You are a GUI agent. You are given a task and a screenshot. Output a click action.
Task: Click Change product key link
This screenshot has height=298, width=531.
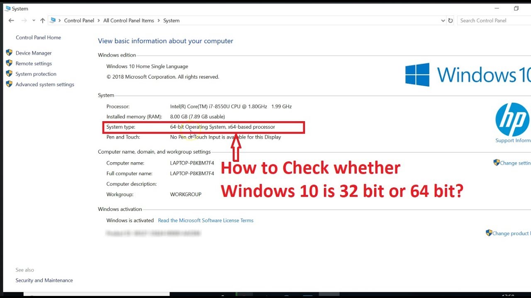[512, 233]
